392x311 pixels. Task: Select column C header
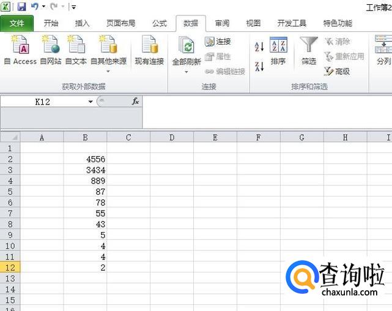tap(128, 137)
